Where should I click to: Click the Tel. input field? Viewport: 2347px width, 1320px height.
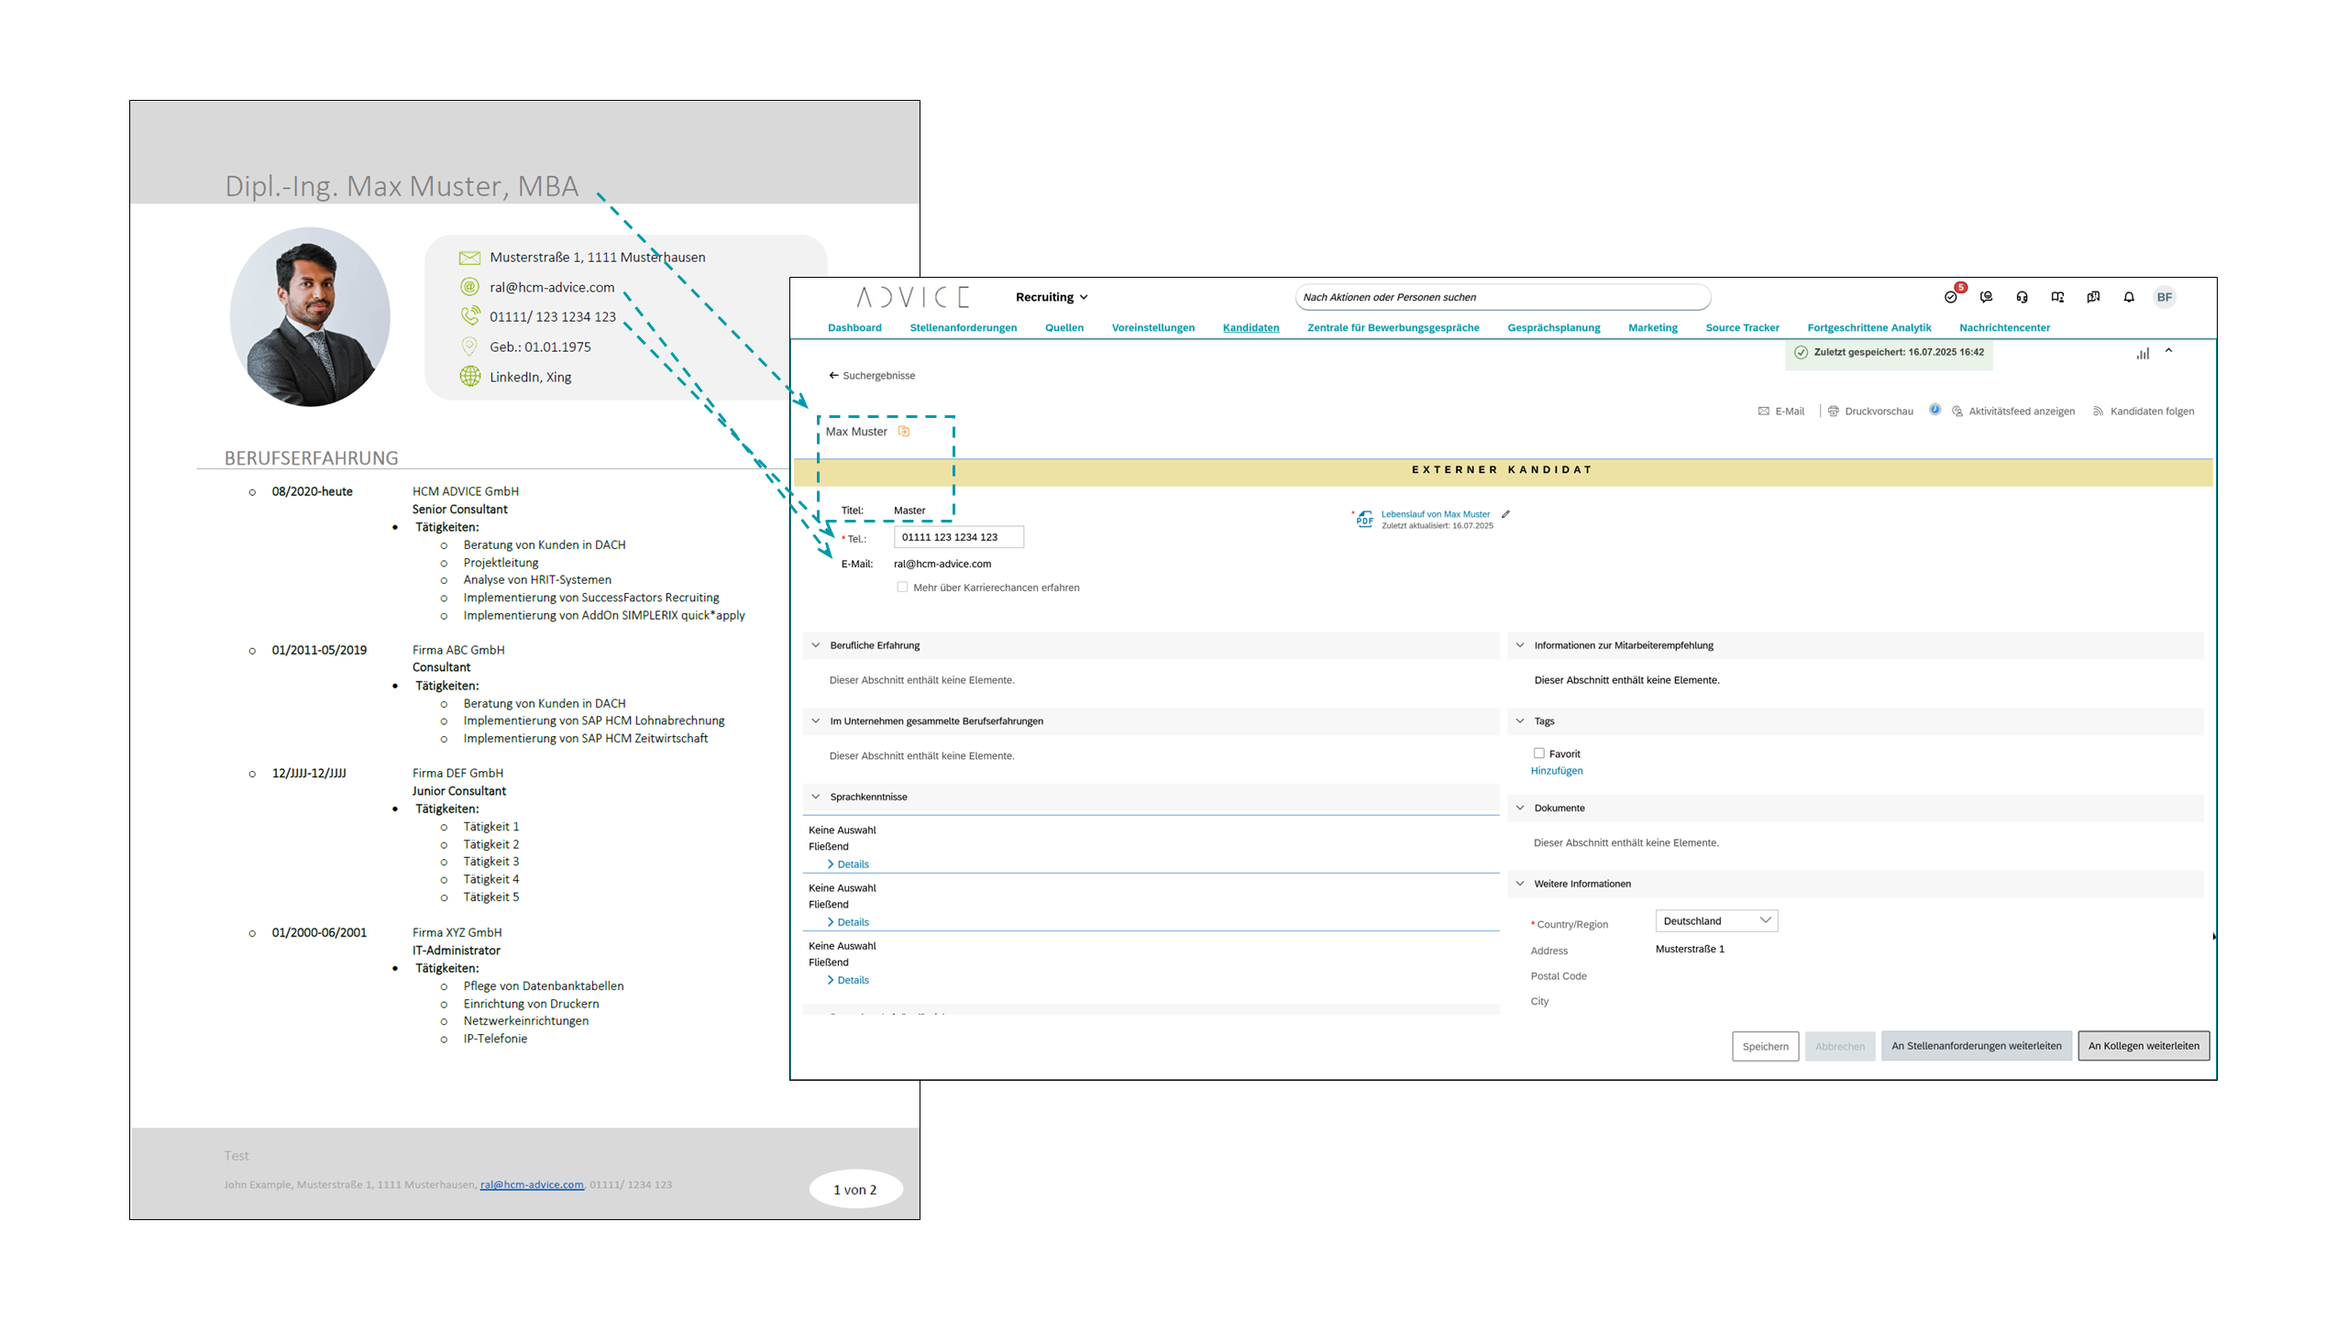coord(959,537)
